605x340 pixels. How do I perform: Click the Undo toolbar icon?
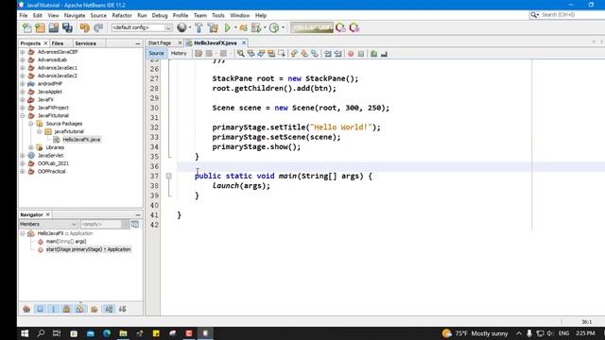(x=84, y=27)
